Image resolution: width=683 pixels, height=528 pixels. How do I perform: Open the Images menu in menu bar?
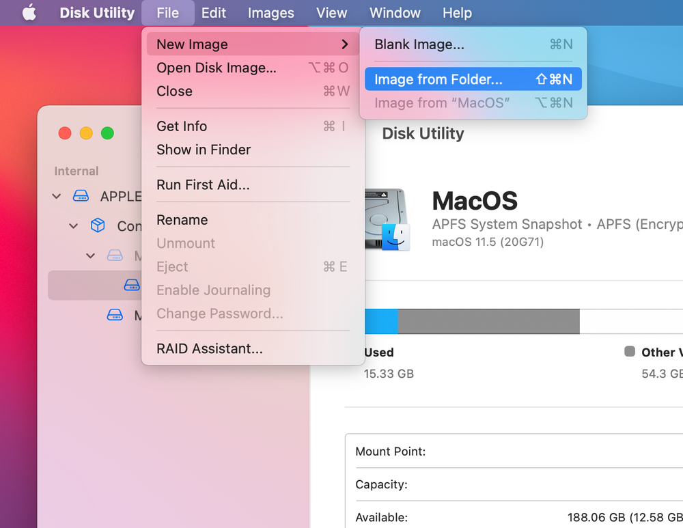pos(270,13)
